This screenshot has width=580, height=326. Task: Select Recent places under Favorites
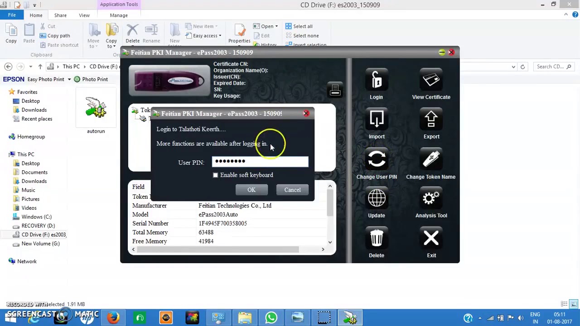[x=37, y=119]
